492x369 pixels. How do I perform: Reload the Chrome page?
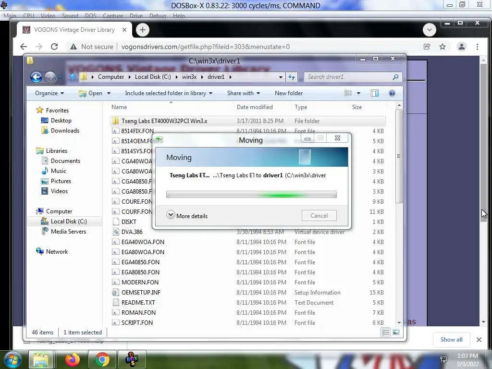(x=54, y=47)
